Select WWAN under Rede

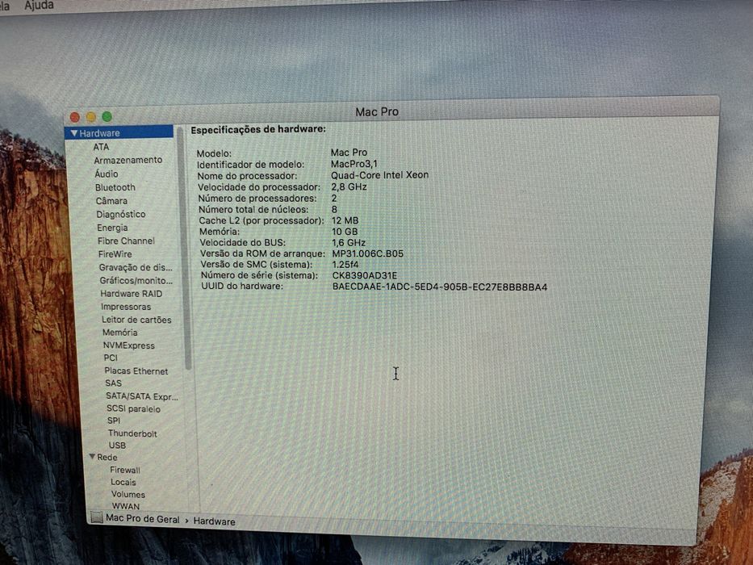pyautogui.click(x=126, y=506)
